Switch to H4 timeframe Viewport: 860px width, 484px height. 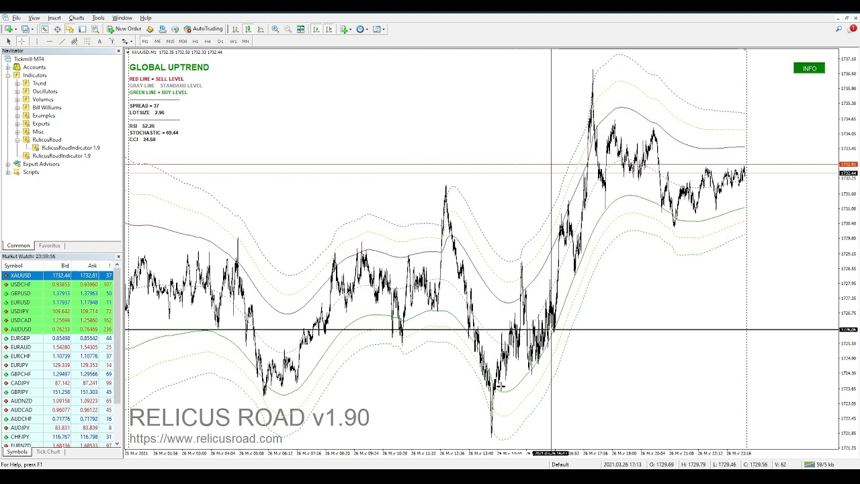pos(208,42)
